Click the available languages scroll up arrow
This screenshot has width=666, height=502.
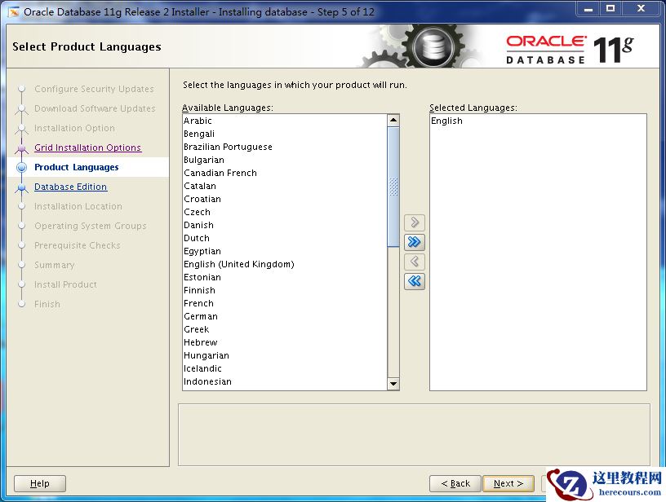pyautogui.click(x=393, y=121)
